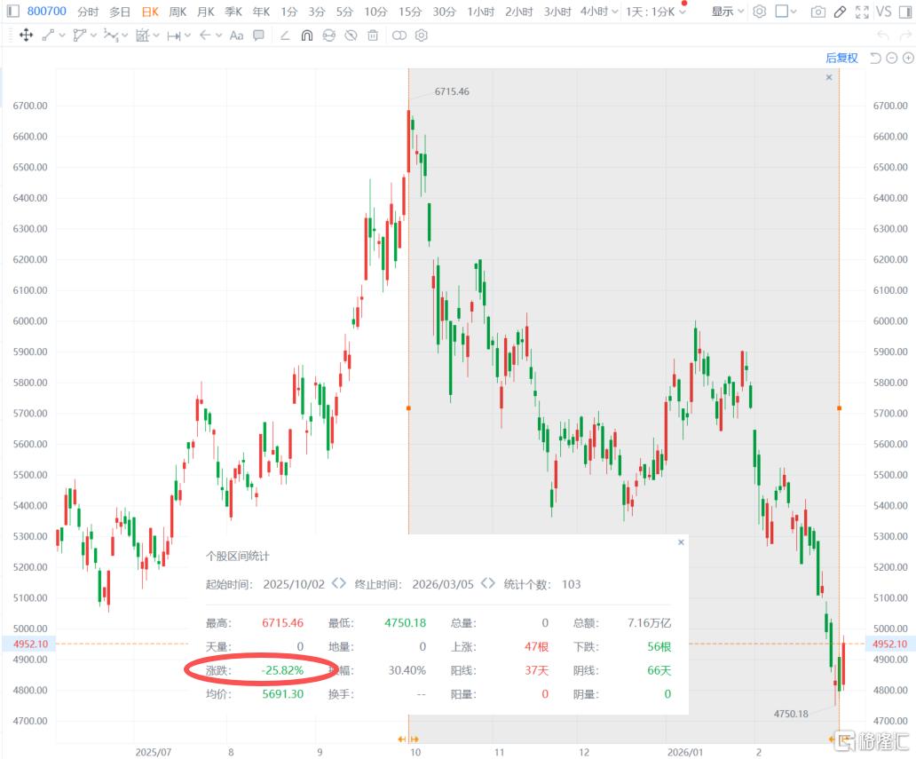Viewport: 916px width, 759px height.
Task: Toggle the magnet snap mode
Action: tap(306, 36)
